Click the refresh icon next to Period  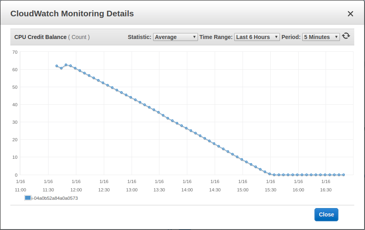coord(346,36)
